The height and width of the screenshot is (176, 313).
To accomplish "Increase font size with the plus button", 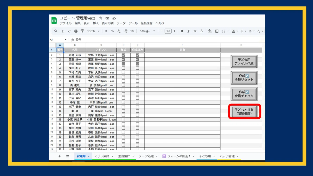I will click(174, 31).
